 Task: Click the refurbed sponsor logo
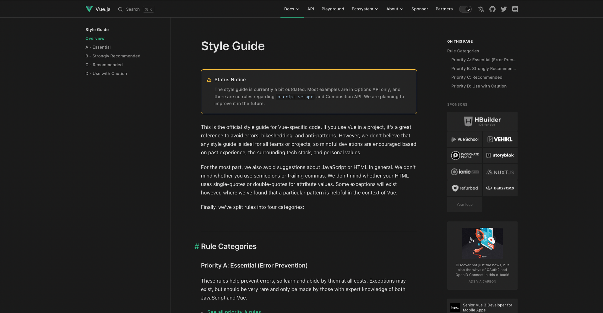[464, 188]
